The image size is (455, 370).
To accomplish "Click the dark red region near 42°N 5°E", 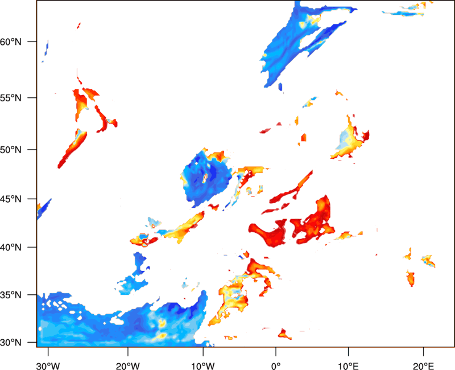I will pos(312,221).
